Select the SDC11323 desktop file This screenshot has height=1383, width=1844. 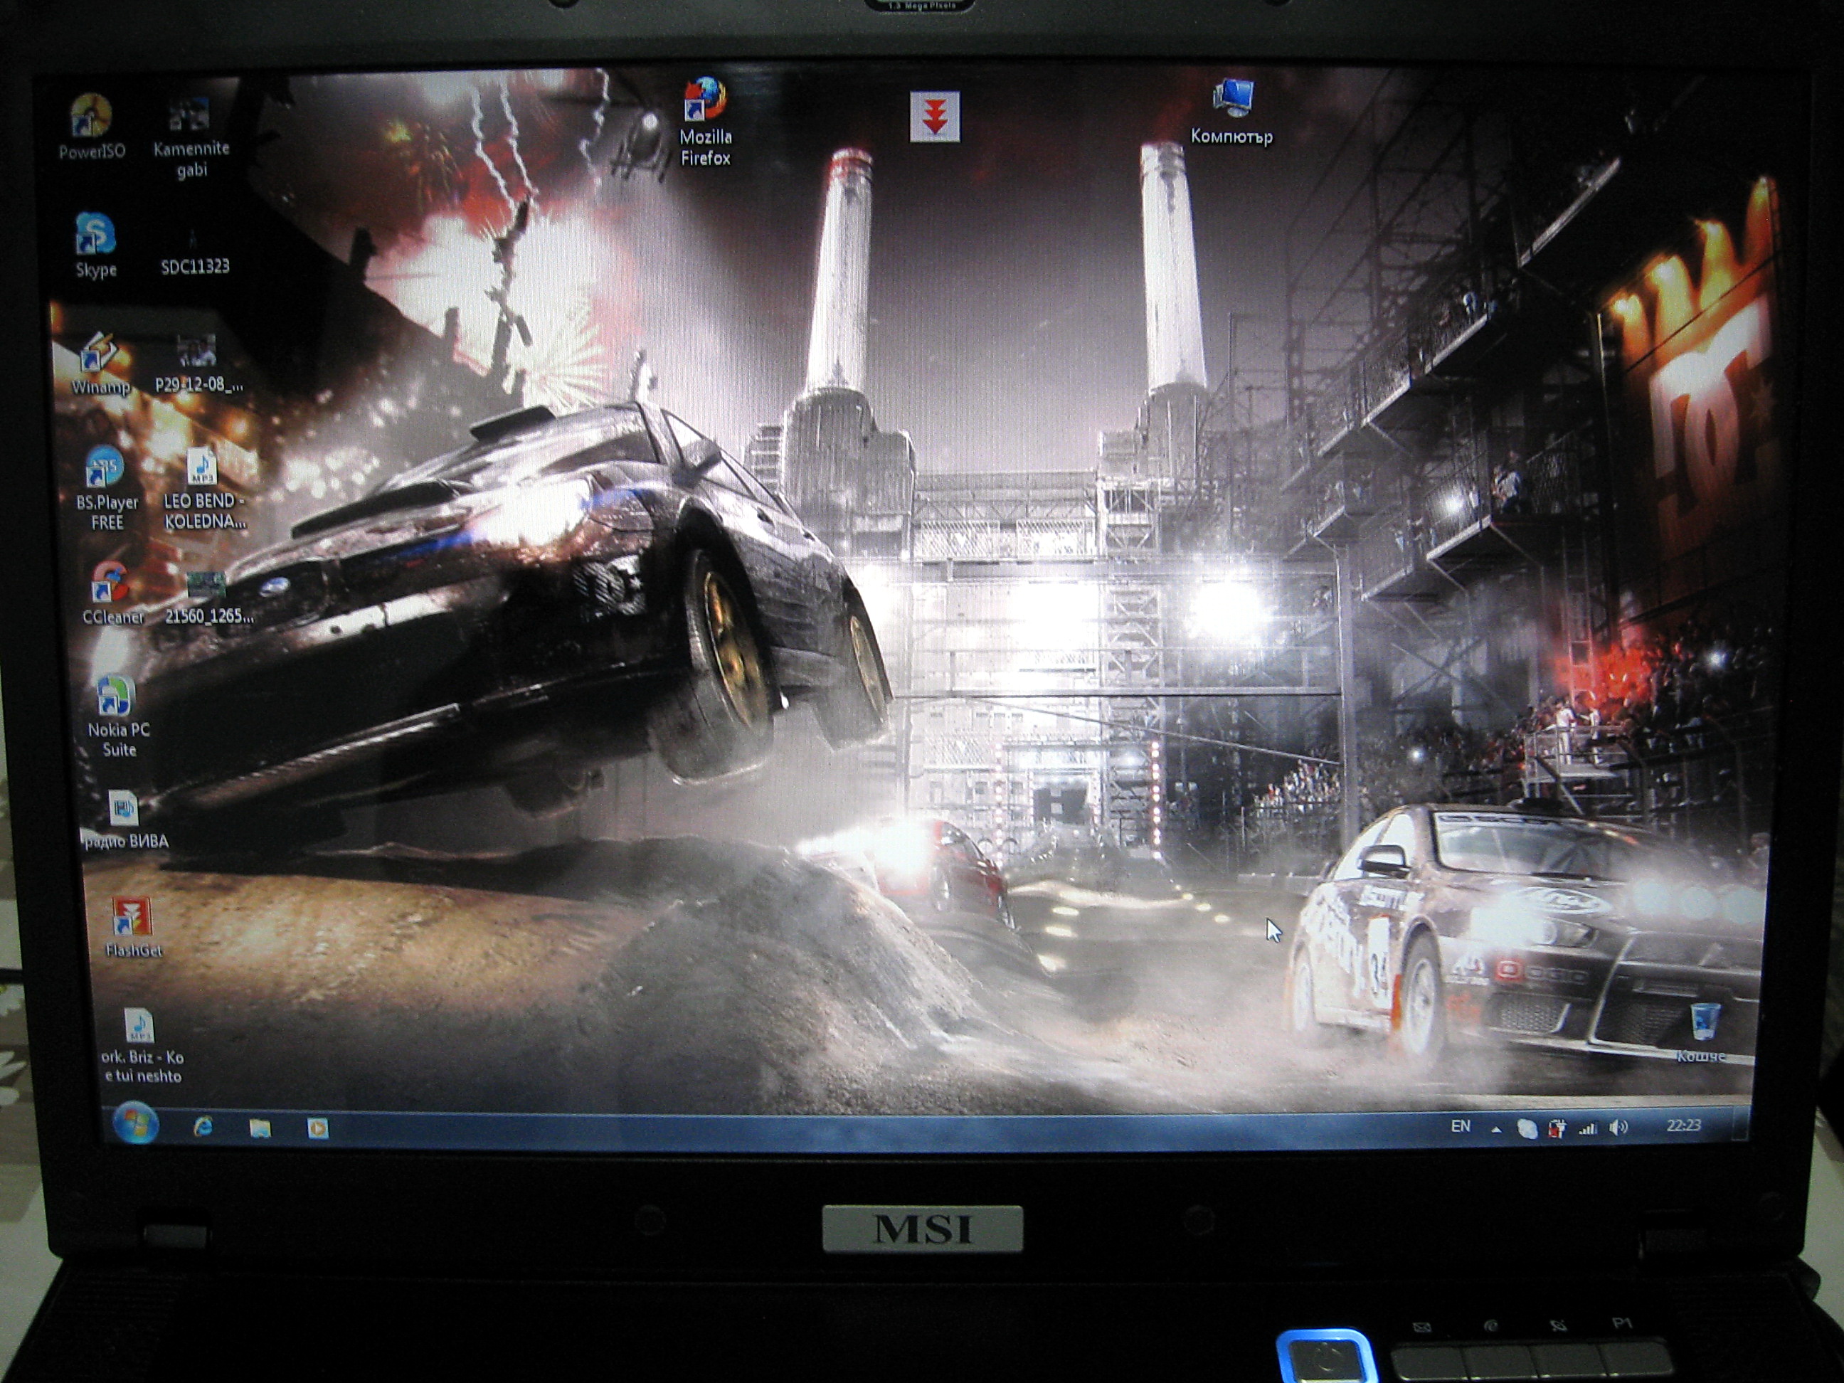coord(194,250)
